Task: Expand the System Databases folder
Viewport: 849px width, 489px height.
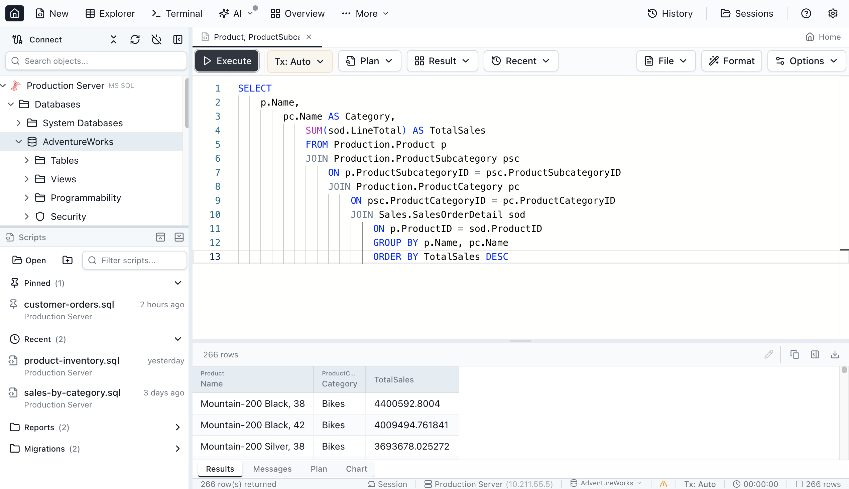Action: pos(19,123)
